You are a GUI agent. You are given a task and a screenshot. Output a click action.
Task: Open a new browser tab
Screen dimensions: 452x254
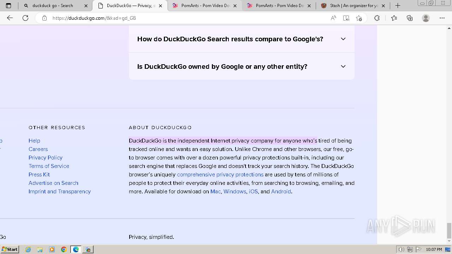tap(398, 6)
